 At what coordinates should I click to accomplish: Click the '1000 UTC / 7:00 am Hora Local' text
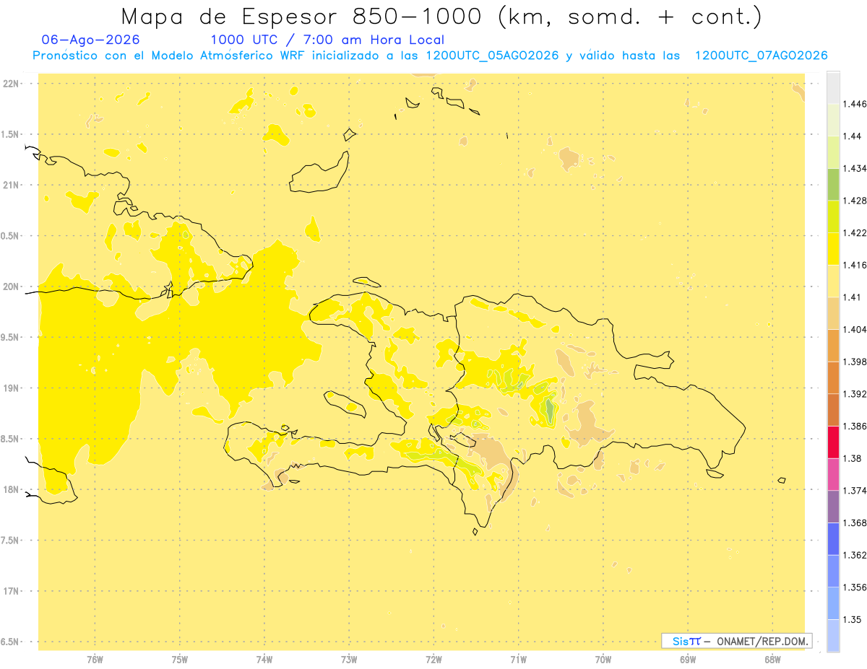coord(327,40)
